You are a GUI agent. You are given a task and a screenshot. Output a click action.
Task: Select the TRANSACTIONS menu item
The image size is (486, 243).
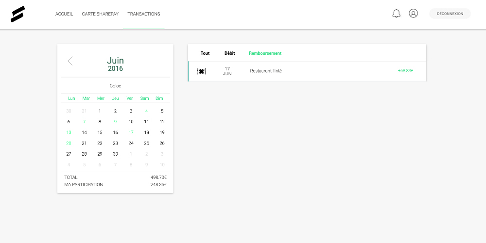pos(144,14)
